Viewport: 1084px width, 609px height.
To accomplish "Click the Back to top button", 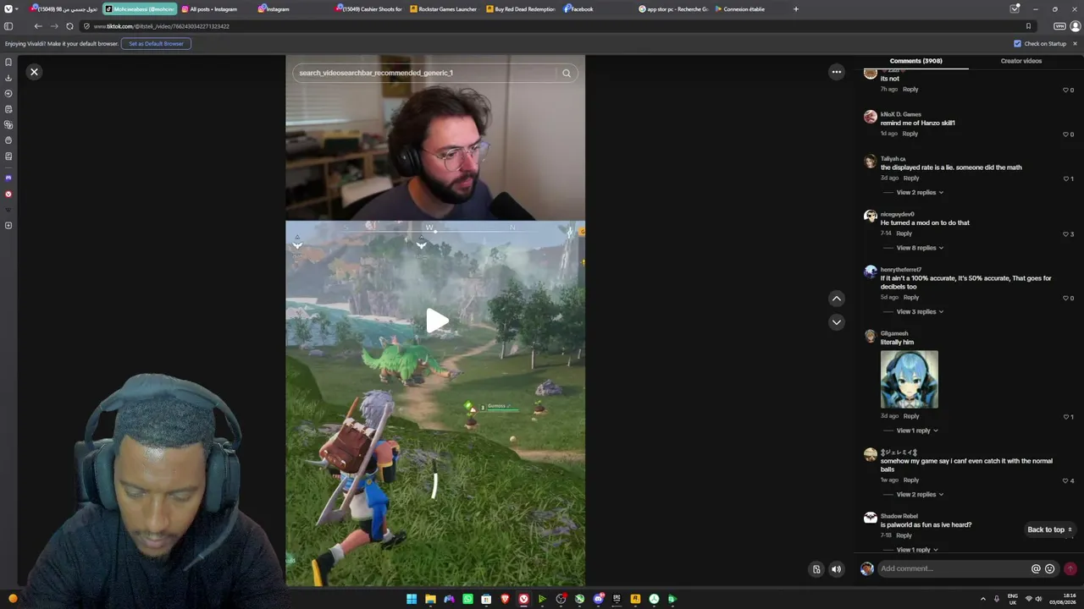I will pyautogui.click(x=1050, y=530).
